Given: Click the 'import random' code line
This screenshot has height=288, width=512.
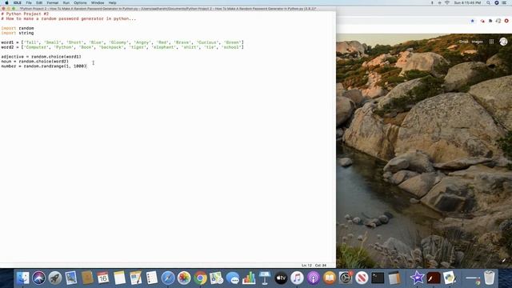Looking at the screenshot, I should tap(18, 29).
